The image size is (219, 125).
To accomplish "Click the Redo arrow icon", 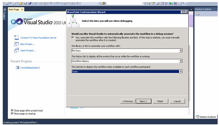I will 58,3.
